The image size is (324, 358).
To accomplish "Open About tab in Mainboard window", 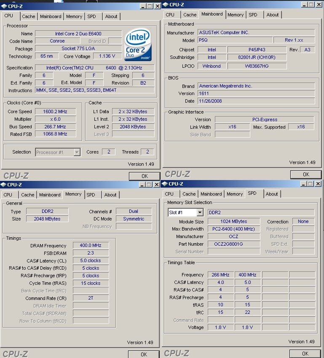I will coord(273,15).
